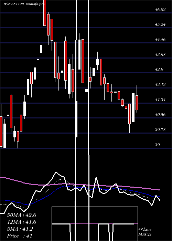Click the 44.46 price axis label
This screenshot has height=241, width=172.
(x=160, y=40)
